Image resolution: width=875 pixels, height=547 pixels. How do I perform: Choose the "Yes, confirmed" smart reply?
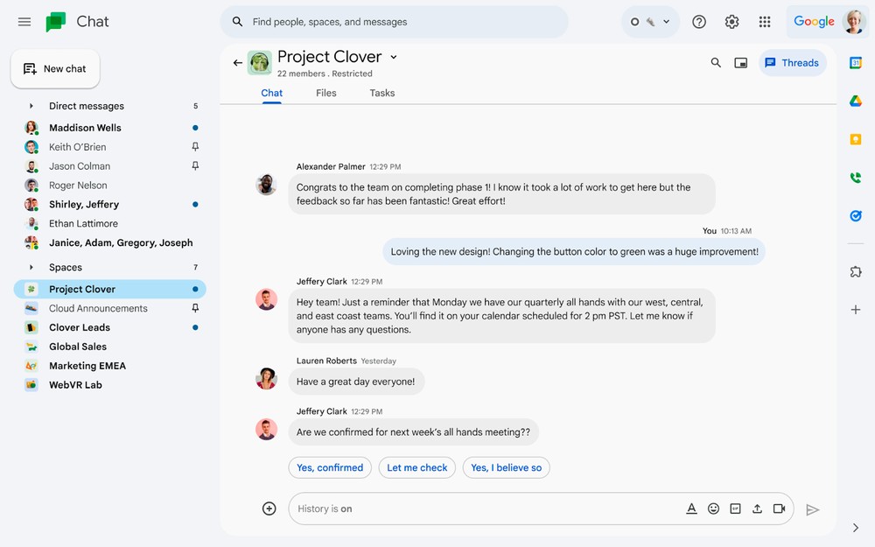coord(330,467)
